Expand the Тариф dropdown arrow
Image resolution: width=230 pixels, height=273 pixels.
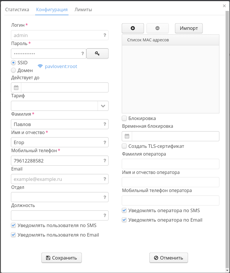pos(103,106)
